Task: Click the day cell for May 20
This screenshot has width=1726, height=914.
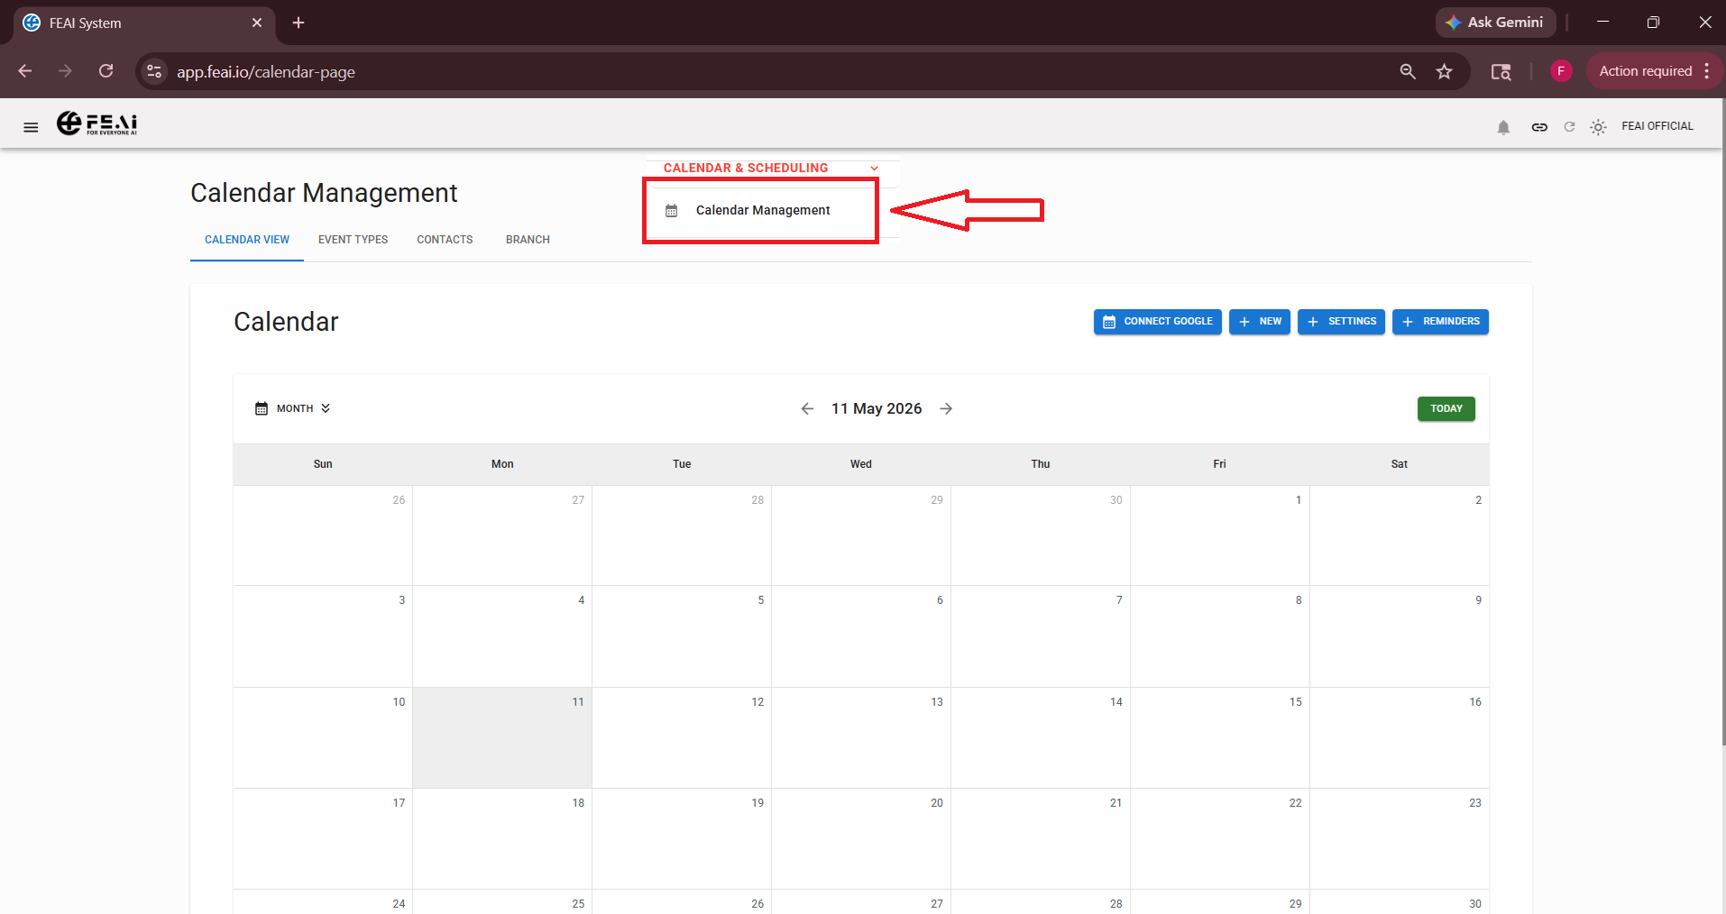Action: point(861,838)
